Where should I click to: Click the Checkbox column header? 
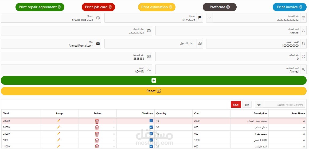[136, 114]
